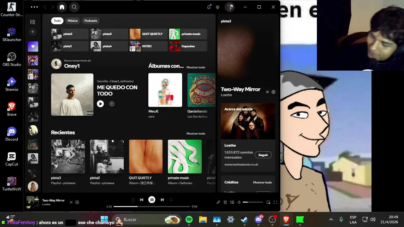The height and width of the screenshot is (227, 404).
Task: Add playing track to Liked in bottom bar
Action: pyautogui.click(x=77, y=202)
